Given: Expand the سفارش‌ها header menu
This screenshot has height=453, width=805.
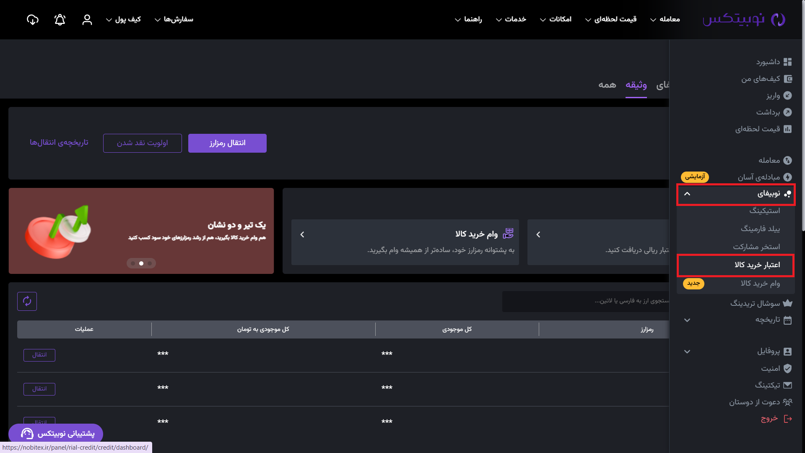Looking at the screenshot, I should [x=174, y=19].
